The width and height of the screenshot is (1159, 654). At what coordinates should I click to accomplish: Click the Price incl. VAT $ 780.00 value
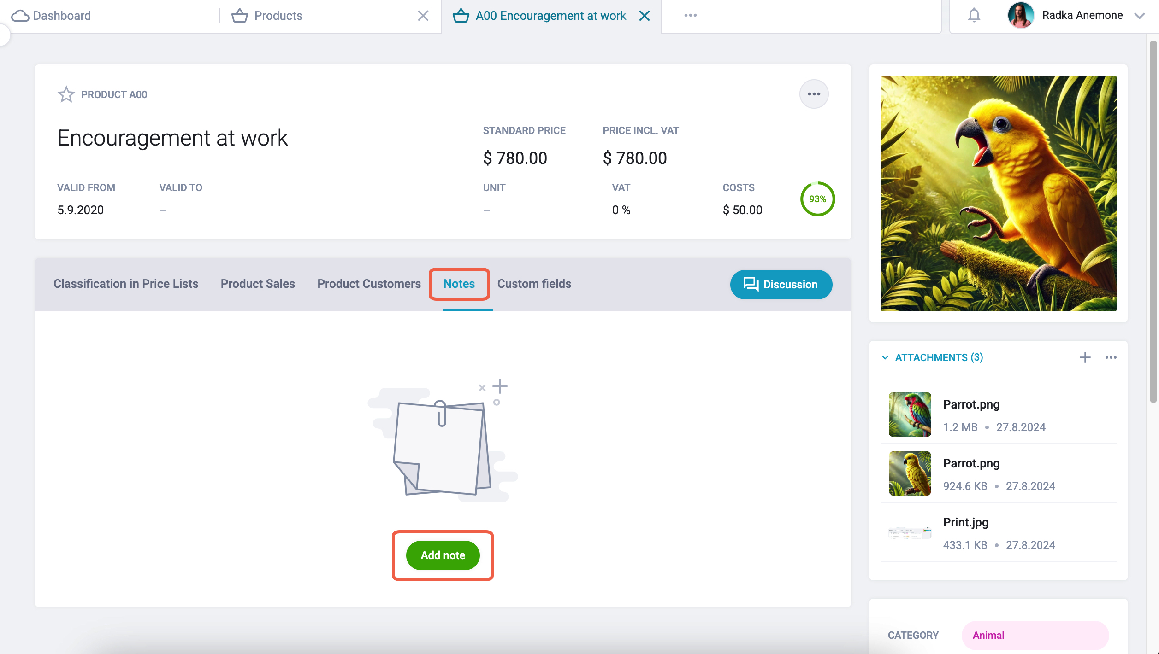click(635, 158)
